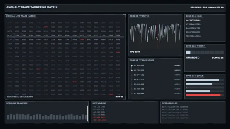
Task: Select the SCORE 16 value
Action: coord(218,58)
